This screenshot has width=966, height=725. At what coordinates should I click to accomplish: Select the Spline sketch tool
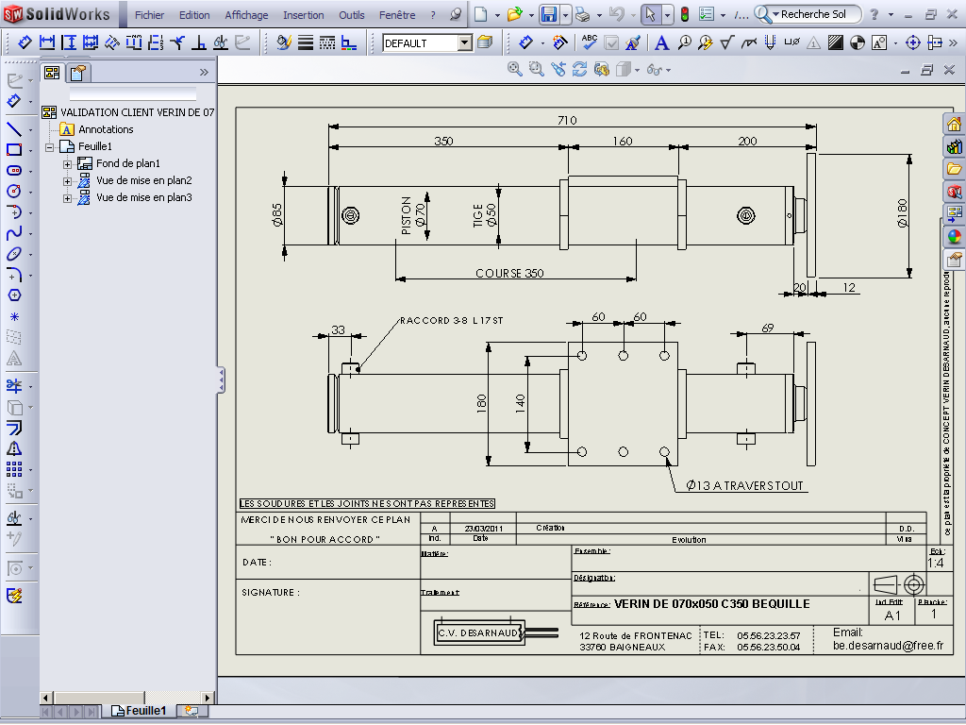coord(14,233)
